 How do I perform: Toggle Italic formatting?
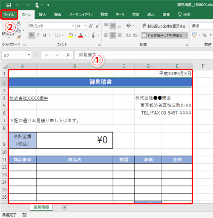(38, 35)
